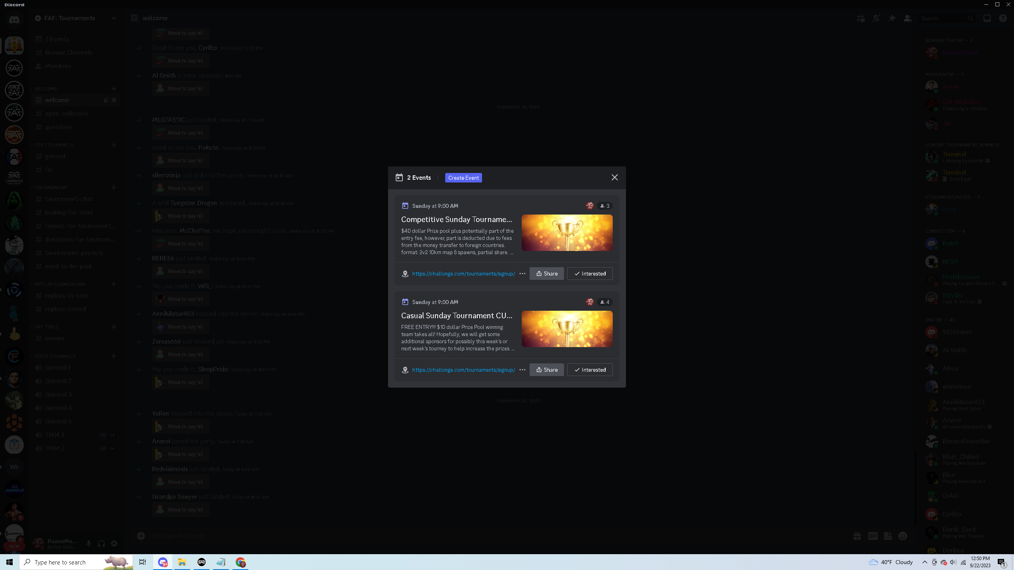Click the location pin icon in Competitive event
The width and height of the screenshot is (1014, 570).
point(405,274)
